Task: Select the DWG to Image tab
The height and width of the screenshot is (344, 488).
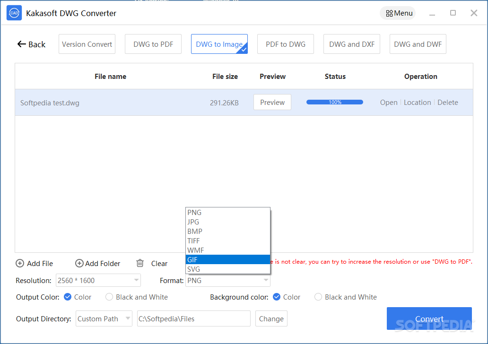Action: coord(219,44)
